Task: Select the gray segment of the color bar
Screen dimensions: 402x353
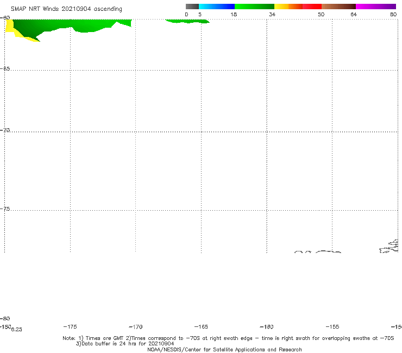Action: coord(192,7)
